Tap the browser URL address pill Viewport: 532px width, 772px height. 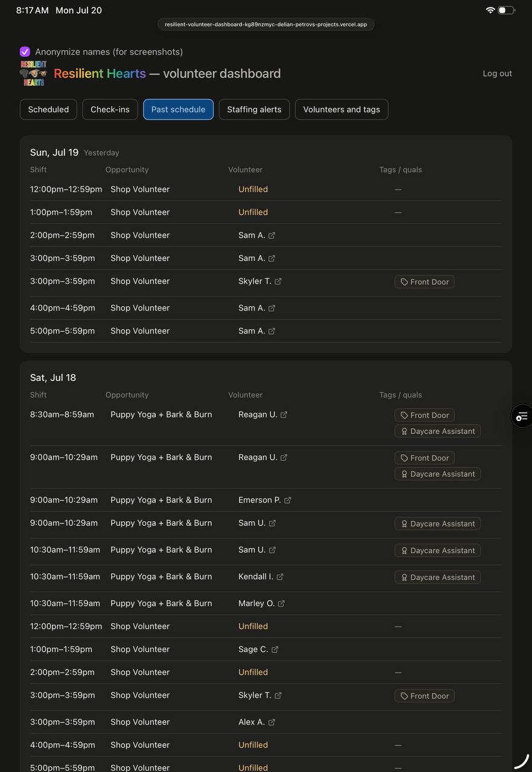[x=266, y=24]
